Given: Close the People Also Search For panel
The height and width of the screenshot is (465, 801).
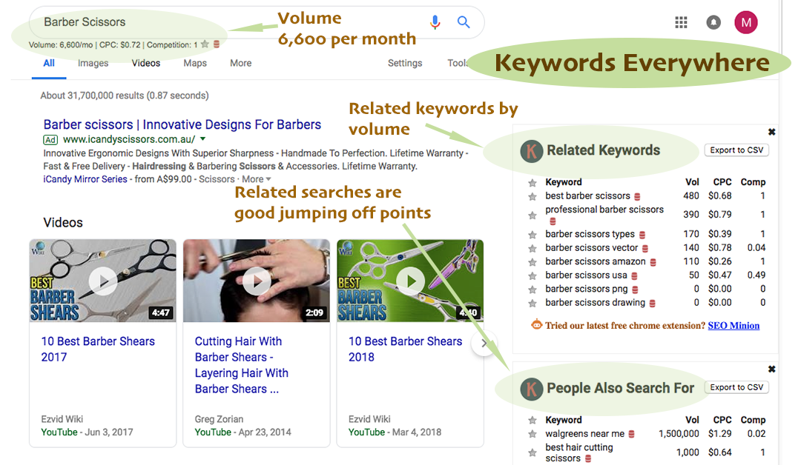Looking at the screenshot, I should 771,369.
